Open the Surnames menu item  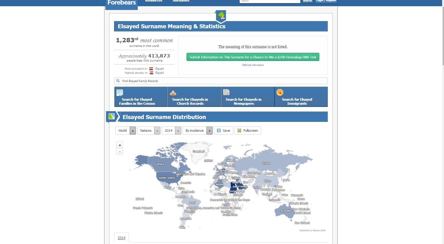coord(181,1)
